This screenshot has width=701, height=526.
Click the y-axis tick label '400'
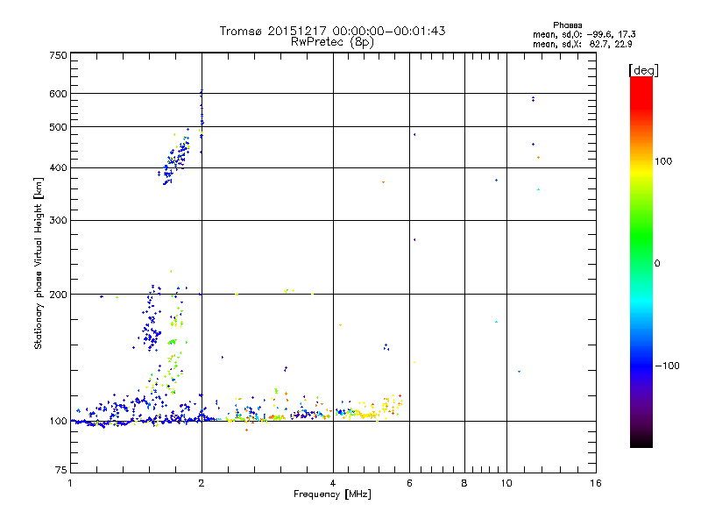coord(59,168)
